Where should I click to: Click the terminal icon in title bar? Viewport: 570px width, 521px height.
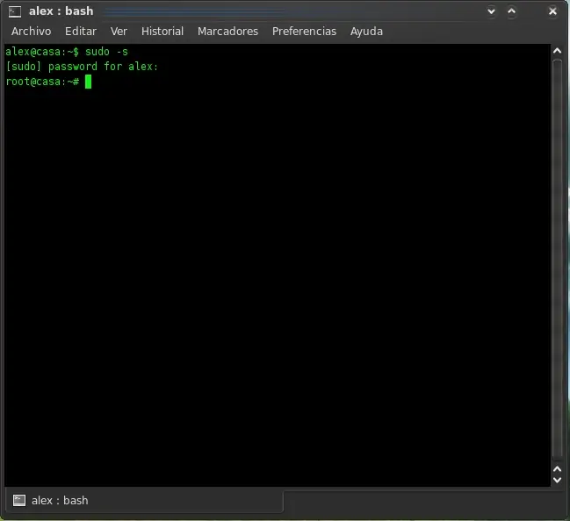click(15, 11)
